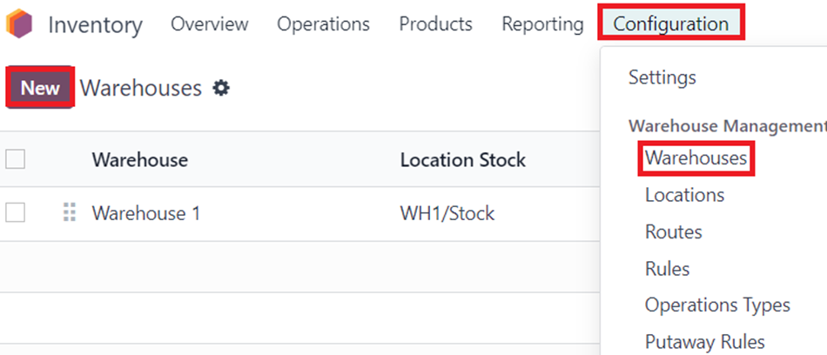Click the Odoo Inventory app logo
The height and width of the screenshot is (355, 827).
coord(19,24)
